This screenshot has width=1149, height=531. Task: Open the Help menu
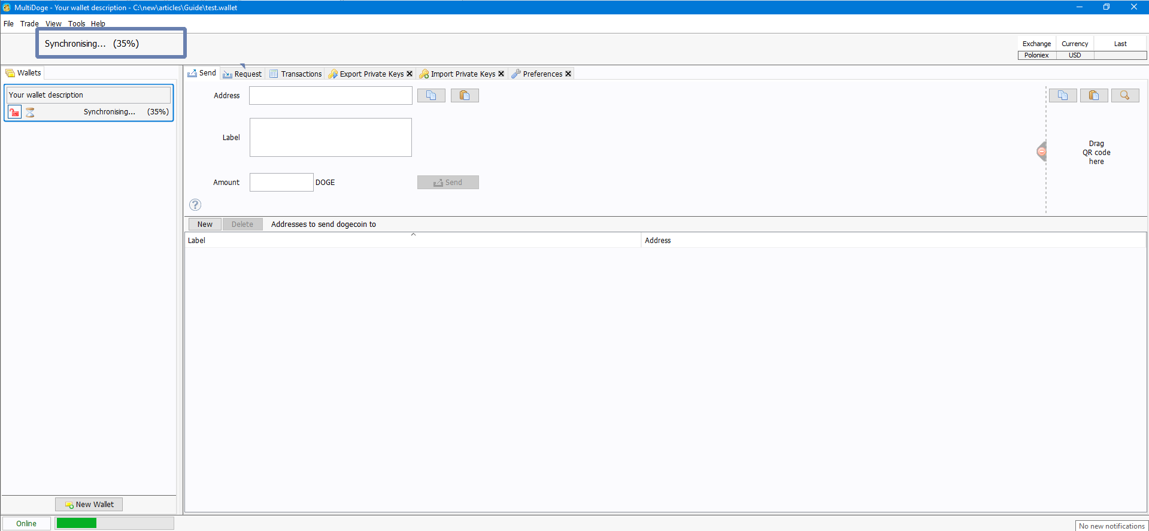[x=98, y=24]
